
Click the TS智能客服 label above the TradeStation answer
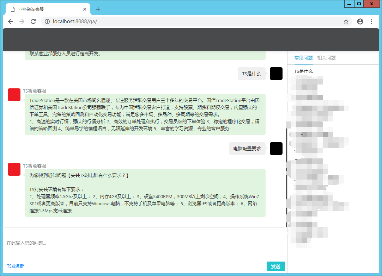(x=35, y=91)
